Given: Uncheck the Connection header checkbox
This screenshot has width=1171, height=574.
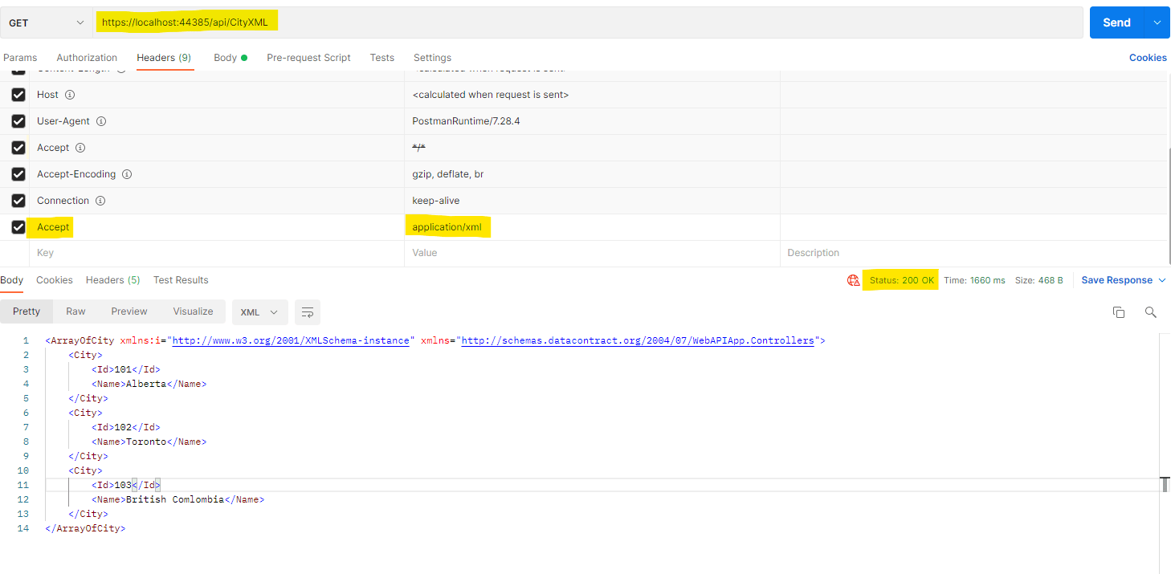Looking at the screenshot, I should coord(18,201).
